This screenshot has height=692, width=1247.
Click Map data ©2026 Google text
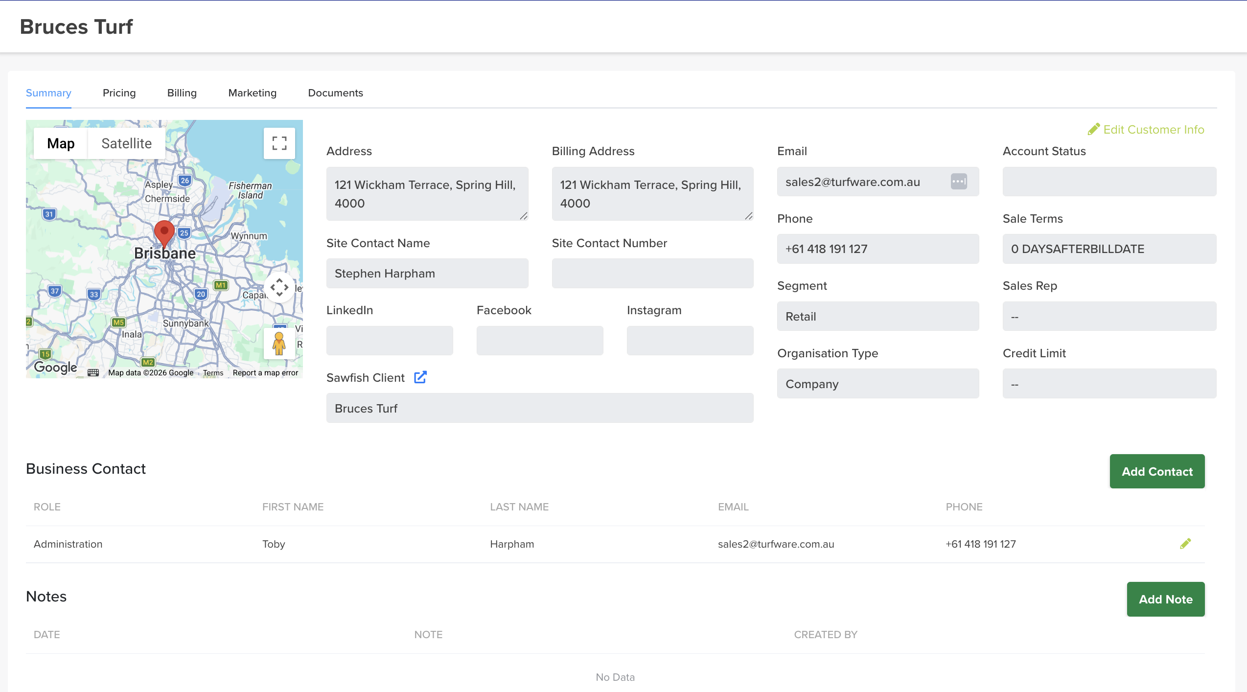click(151, 373)
